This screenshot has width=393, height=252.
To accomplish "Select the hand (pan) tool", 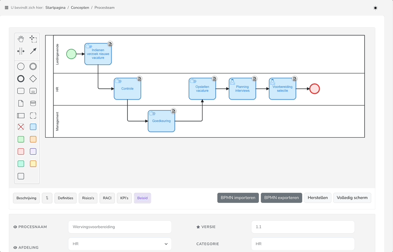I will tap(21, 39).
